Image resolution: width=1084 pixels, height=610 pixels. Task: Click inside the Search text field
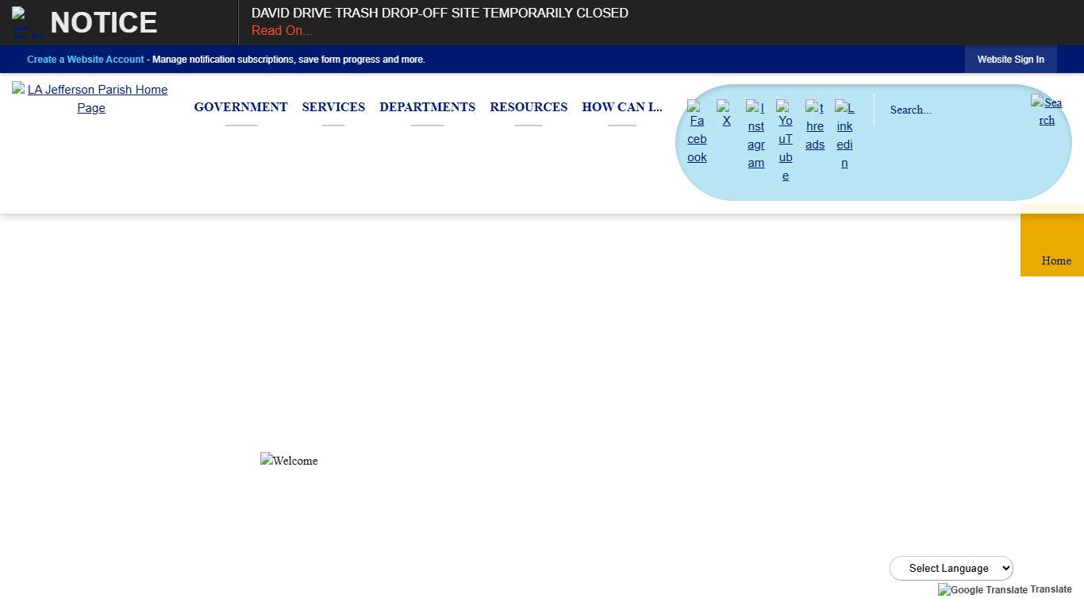(936, 110)
